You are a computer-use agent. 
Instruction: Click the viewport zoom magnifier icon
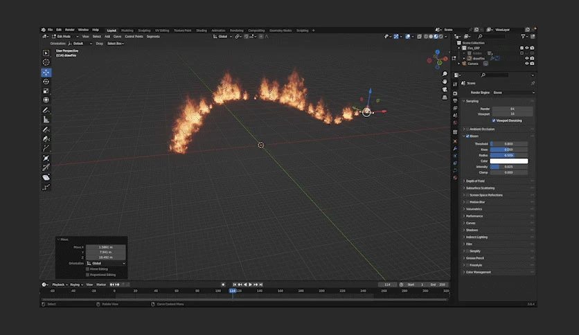(445, 74)
